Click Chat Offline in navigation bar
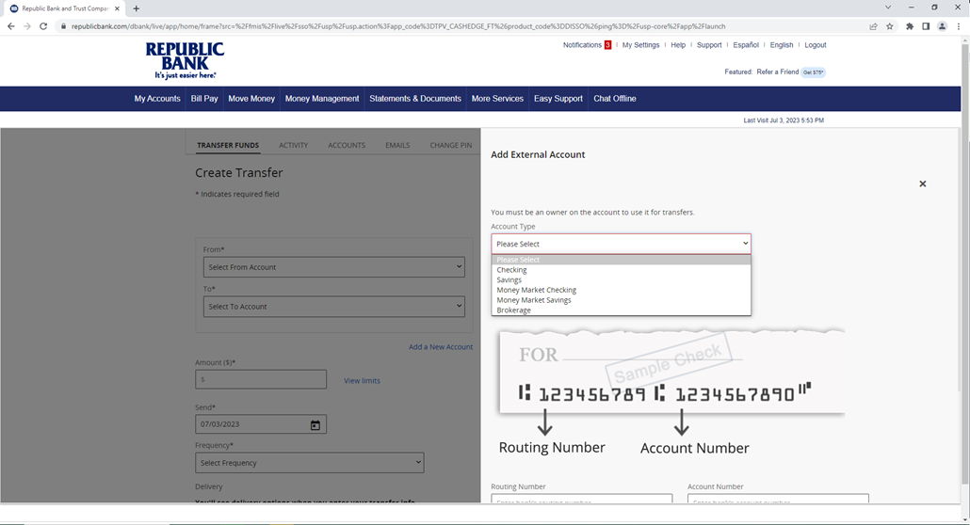Screen dimensions: 970x525 coord(615,99)
